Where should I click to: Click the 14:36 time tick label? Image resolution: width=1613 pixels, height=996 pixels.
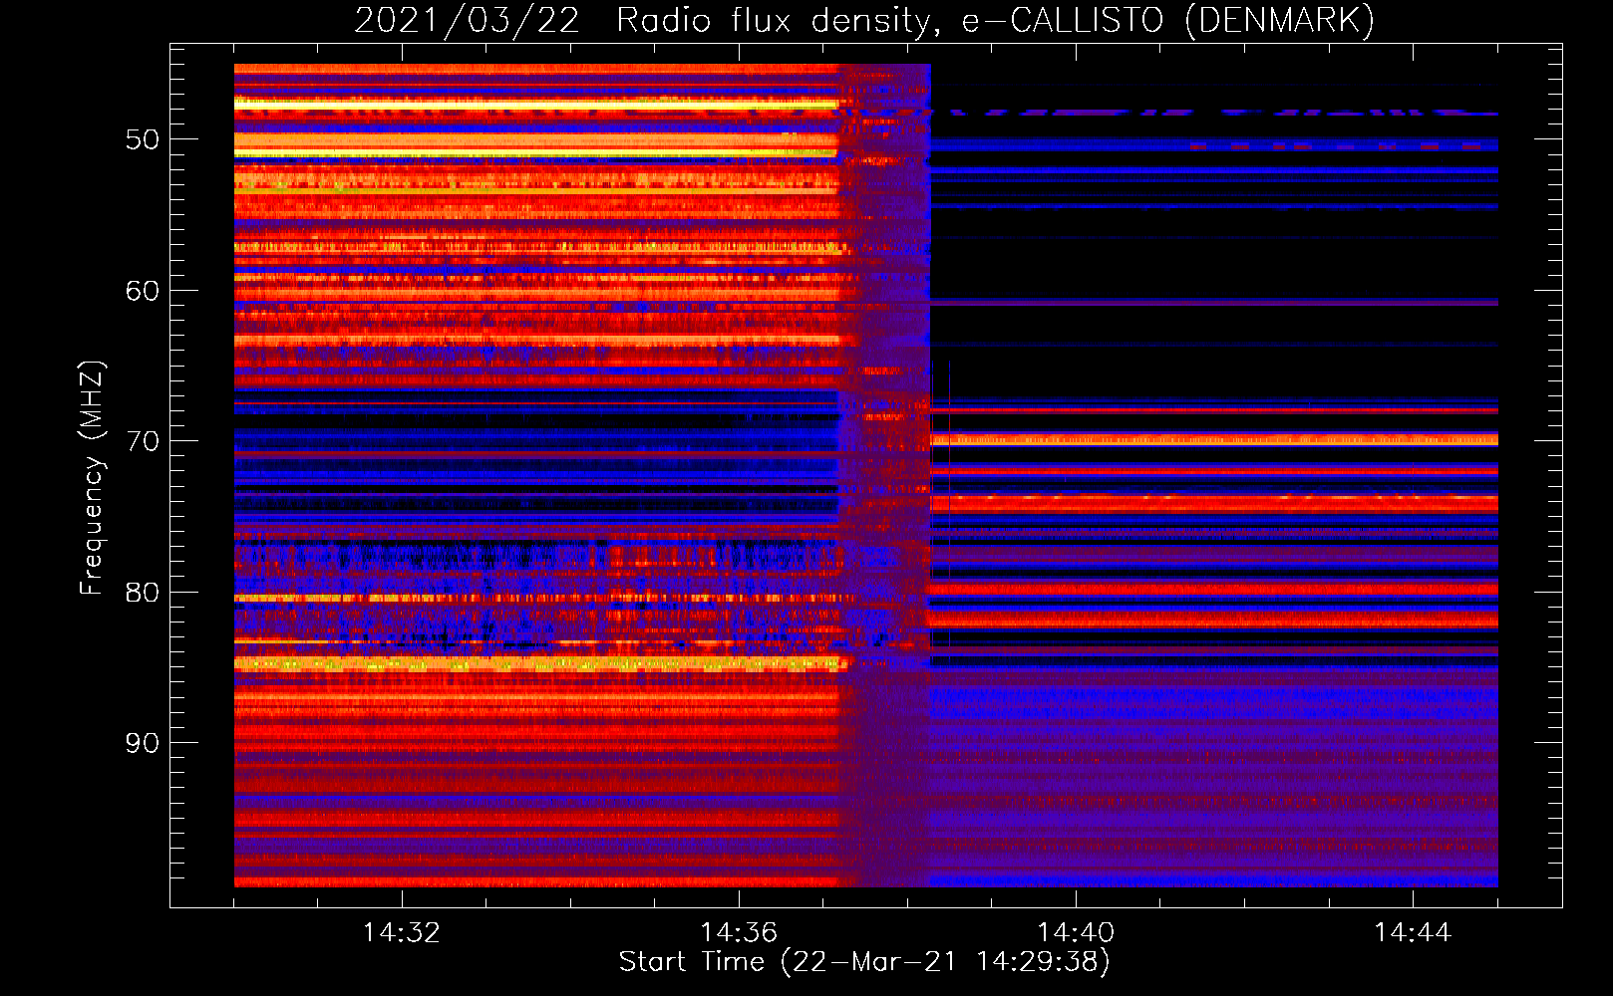pyautogui.click(x=739, y=933)
